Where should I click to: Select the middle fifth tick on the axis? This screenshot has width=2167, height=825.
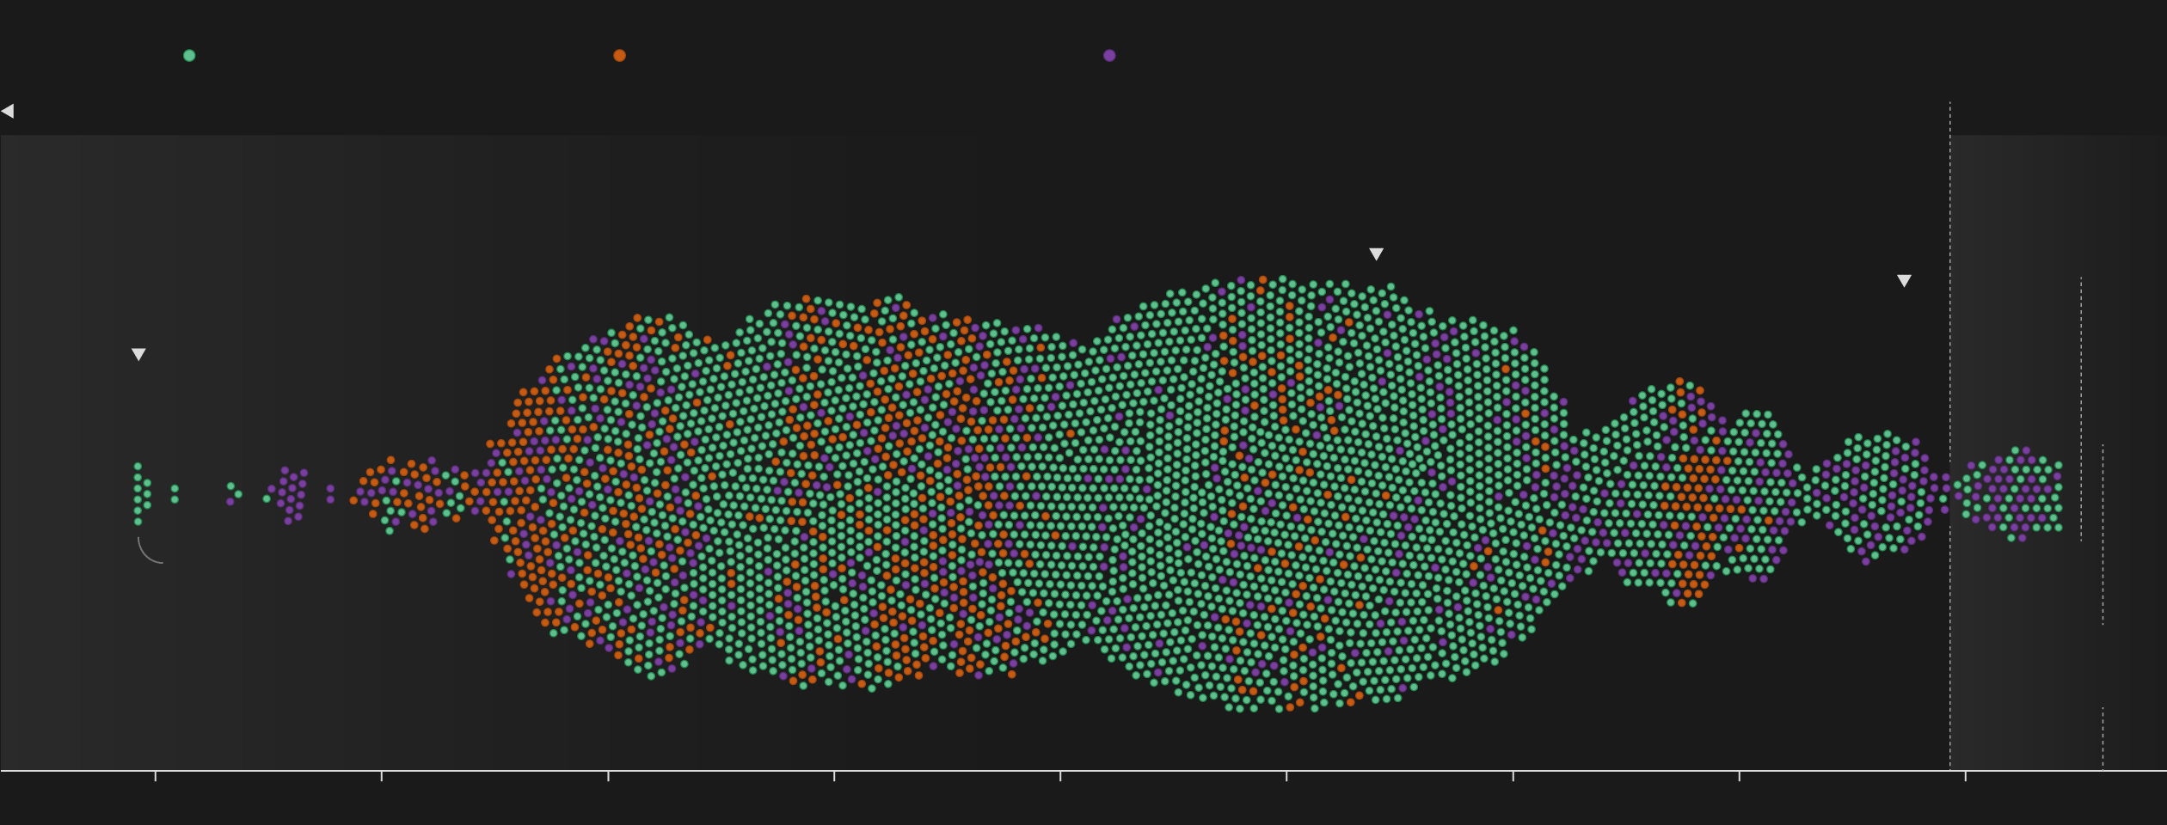1060,775
